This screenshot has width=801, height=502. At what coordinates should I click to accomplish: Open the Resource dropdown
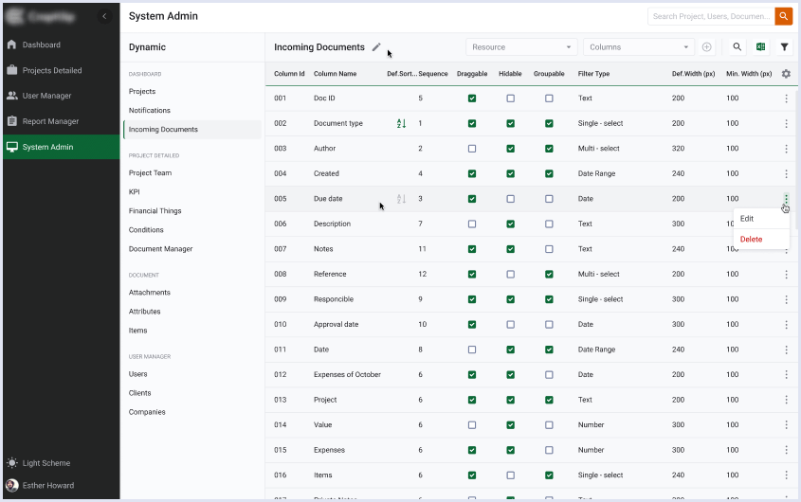coord(521,46)
